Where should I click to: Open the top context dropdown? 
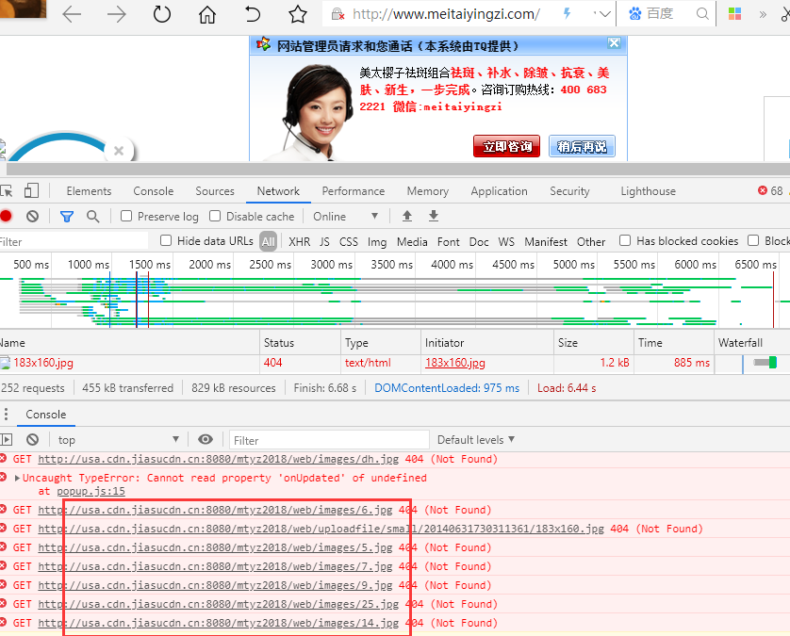[x=119, y=440]
